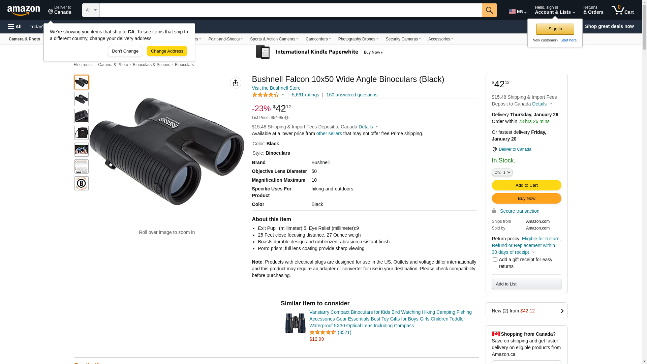Screen dimensions: 647x364
Task: Click the Add to Cart button
Action: click(526, 185)
